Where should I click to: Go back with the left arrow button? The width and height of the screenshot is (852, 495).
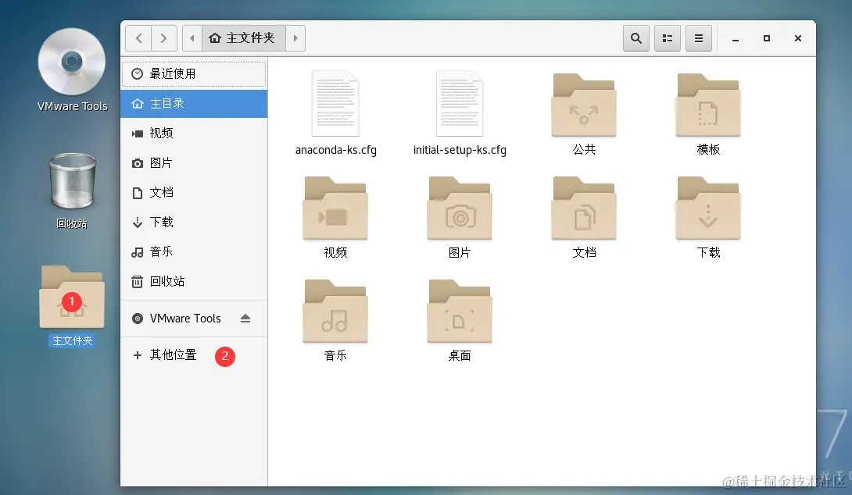138,38
